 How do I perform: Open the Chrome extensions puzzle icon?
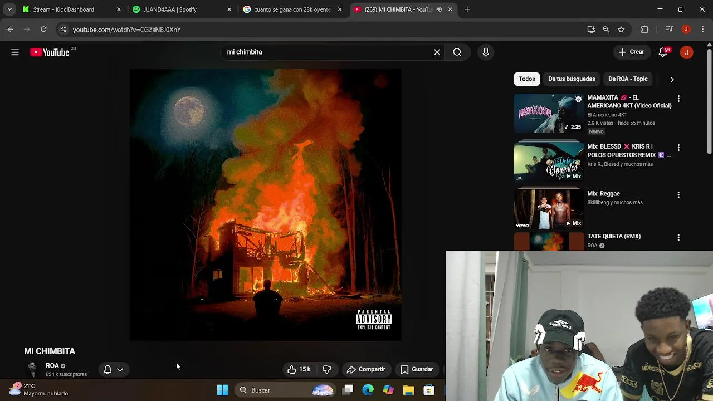point(644,30)
